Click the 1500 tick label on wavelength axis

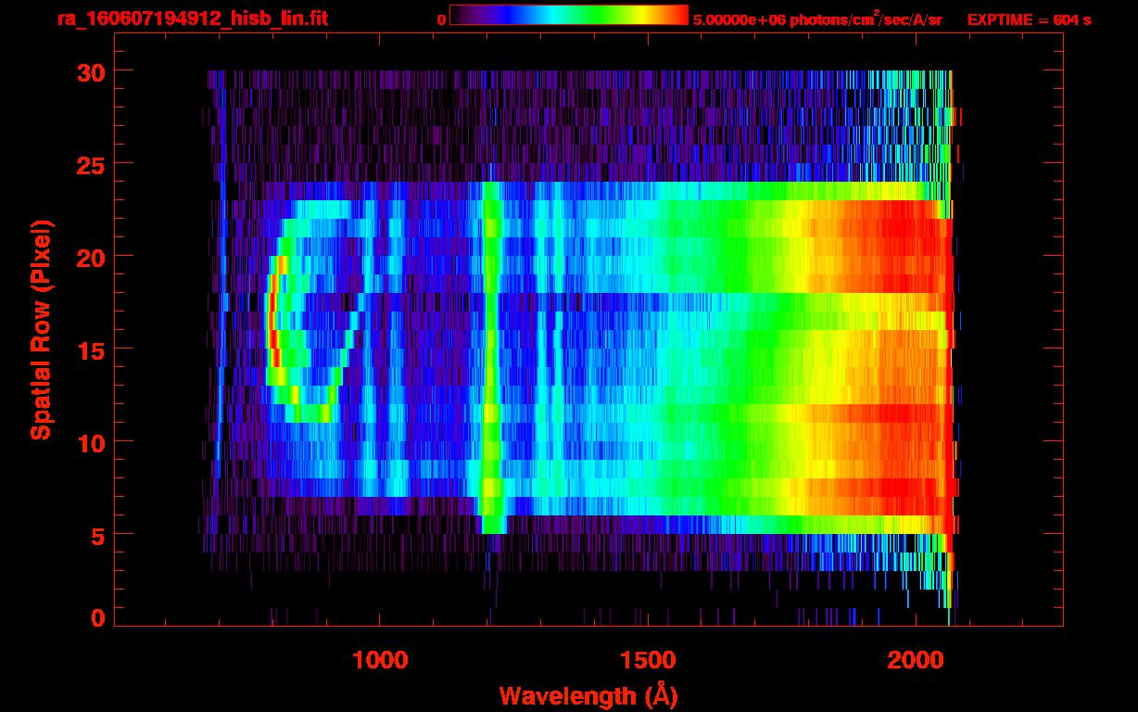tap(648, 660)
